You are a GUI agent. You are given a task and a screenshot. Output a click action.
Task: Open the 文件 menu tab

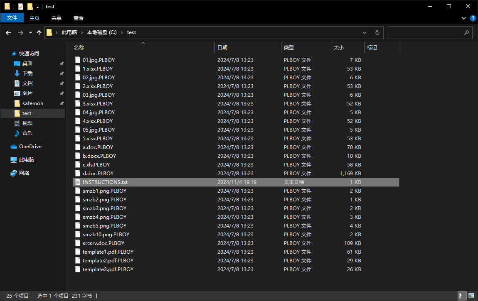12,18
